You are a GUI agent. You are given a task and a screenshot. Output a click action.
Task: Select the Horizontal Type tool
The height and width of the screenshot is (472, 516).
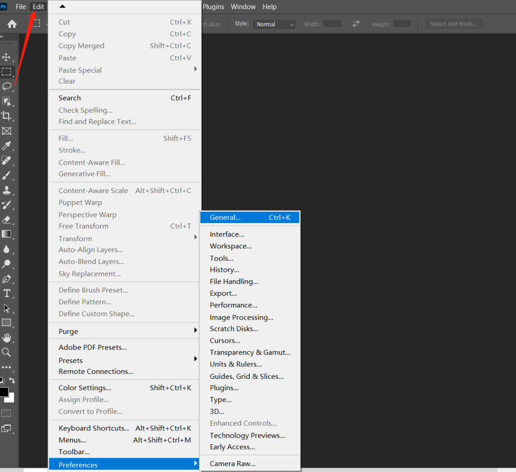(7, 293)
